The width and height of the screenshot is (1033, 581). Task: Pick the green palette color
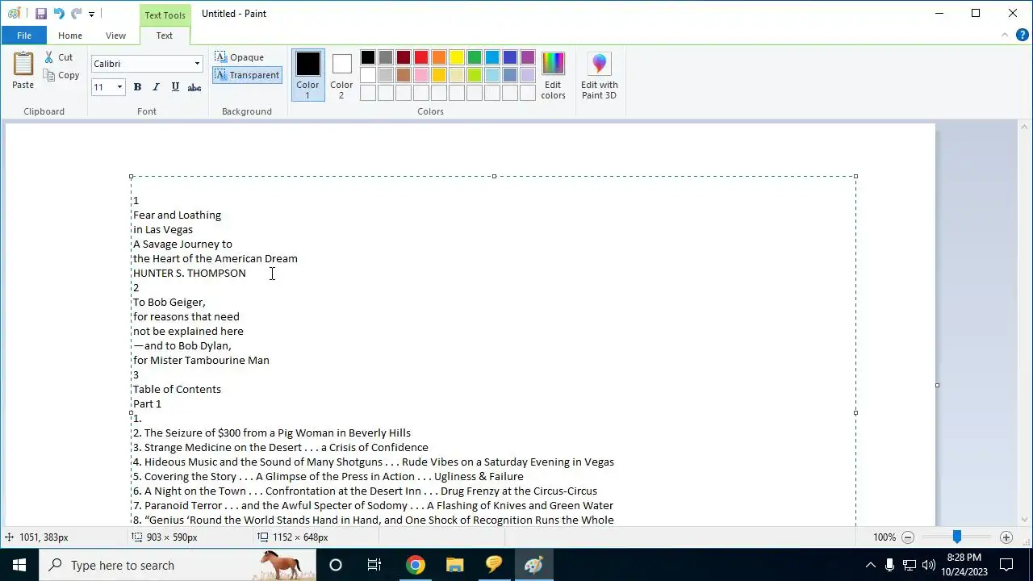pyautogui.click(x=475, y=57)
